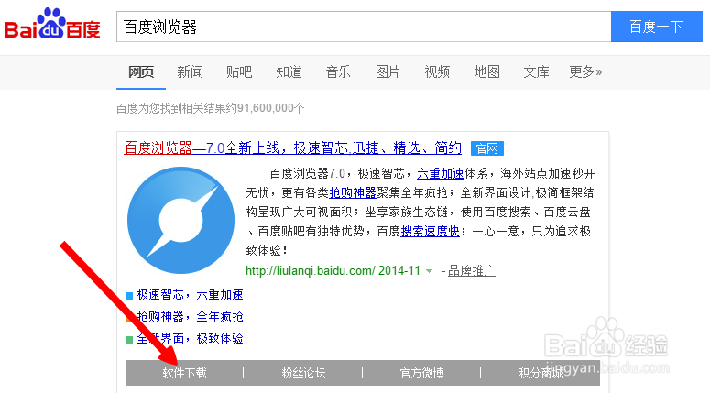The image size is (710, 393).
Task: Click the search input field
Action: [364, 27]
